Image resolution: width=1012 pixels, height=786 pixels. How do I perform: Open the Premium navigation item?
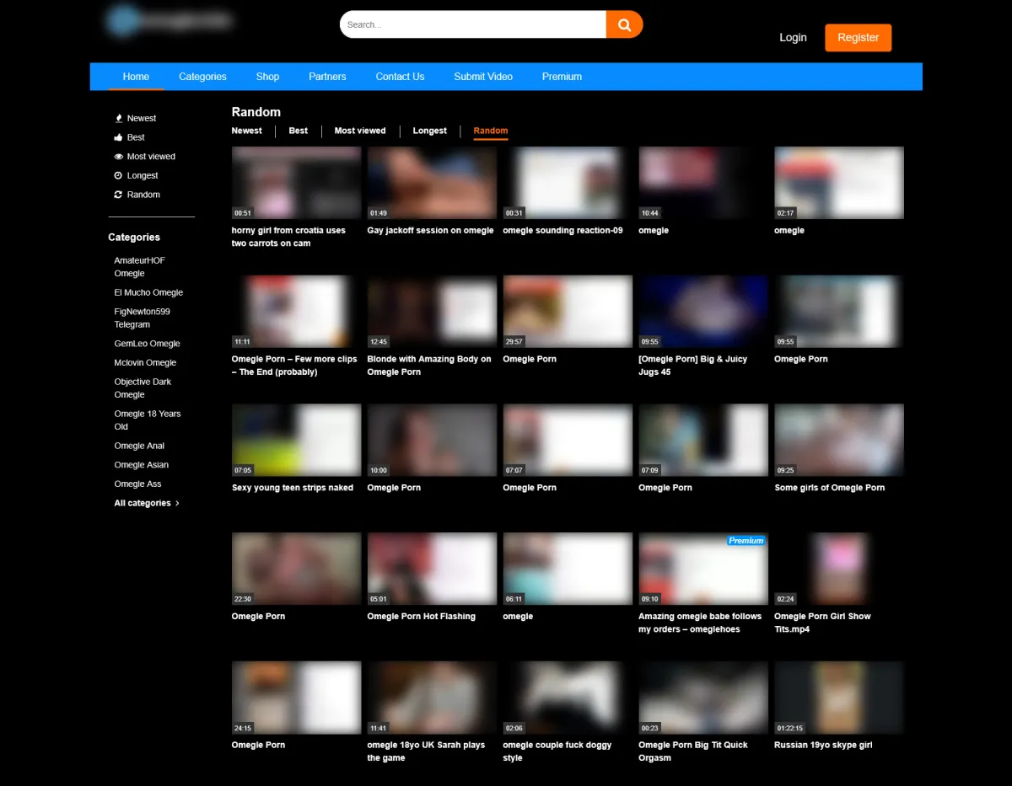click(x=562, y=77)
